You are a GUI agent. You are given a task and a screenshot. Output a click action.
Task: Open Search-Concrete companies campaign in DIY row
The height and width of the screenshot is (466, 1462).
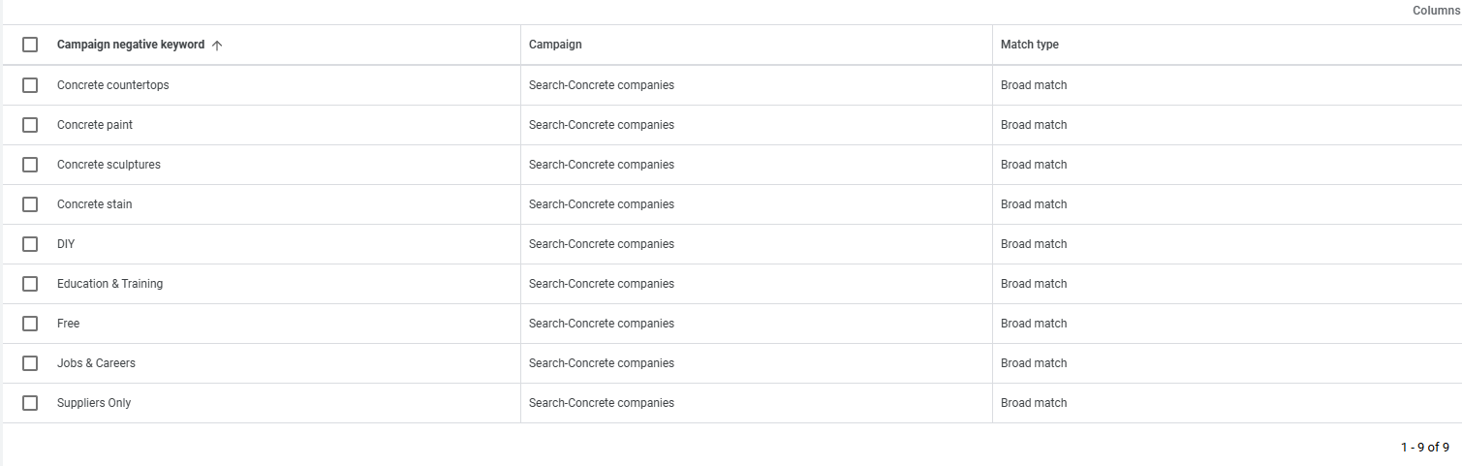pyautogui.click(x=602, y=244)
